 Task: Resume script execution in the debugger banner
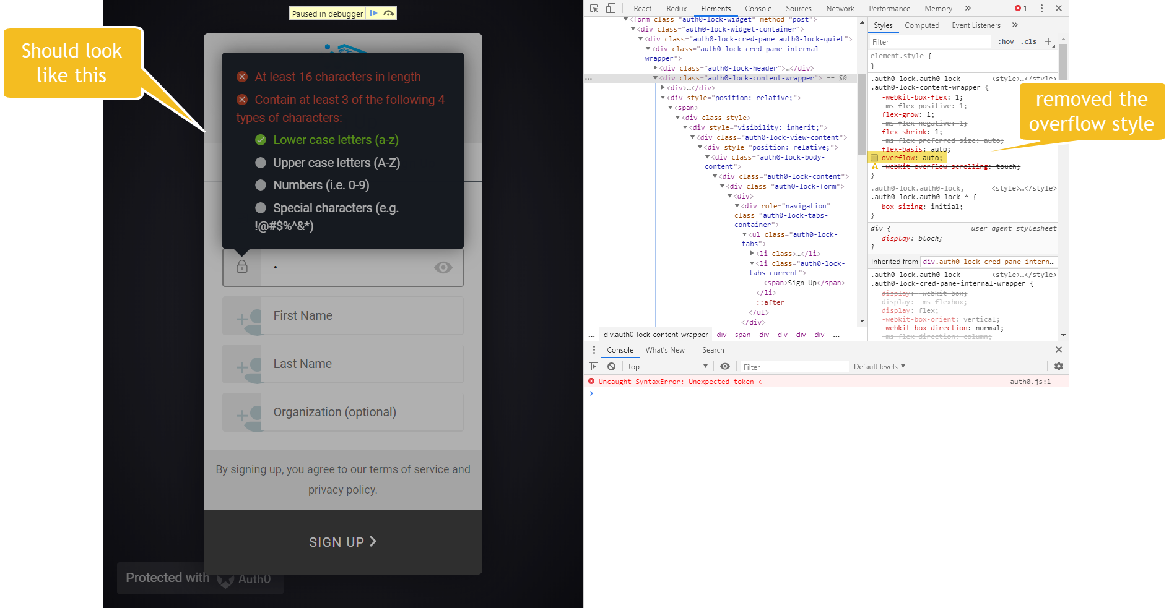373,13
